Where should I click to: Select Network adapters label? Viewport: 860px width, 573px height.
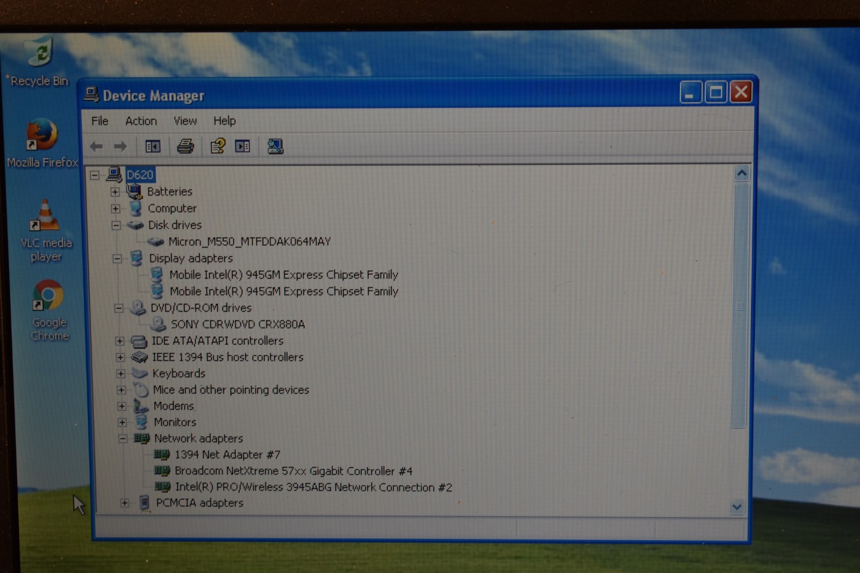point(198,438)
